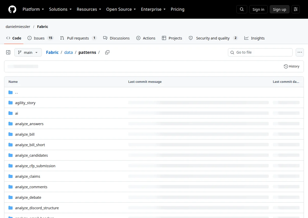Open the Projects tab
Viewport: 308px width, 218px height.
(x=172, y=38)
